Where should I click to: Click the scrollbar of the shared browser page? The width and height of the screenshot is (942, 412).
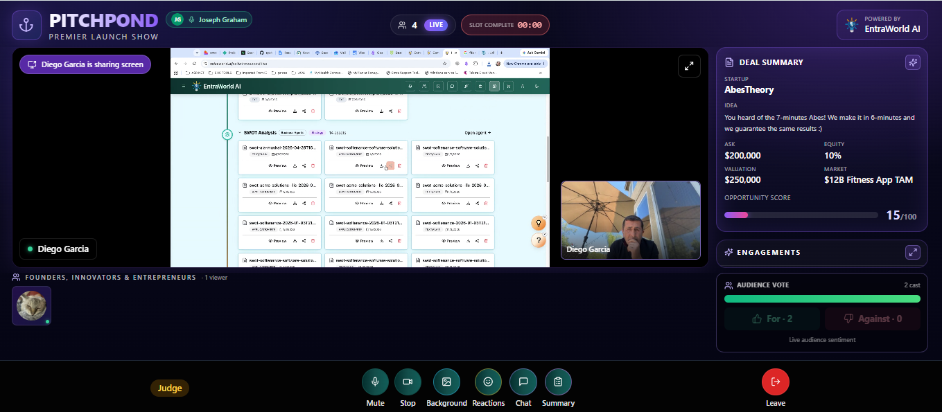[x=547, y=159]
